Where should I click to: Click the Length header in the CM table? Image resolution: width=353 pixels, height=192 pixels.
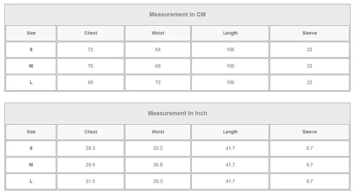pyautogui.click(x=230, y=33)
